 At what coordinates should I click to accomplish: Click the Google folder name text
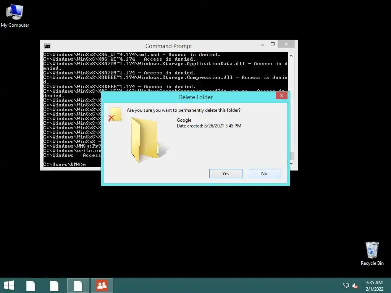[184, 120]
